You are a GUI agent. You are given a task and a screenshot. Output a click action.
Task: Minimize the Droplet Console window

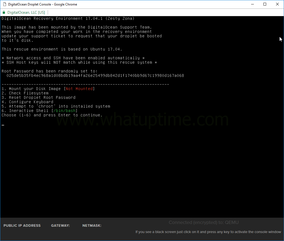point(252,4)
